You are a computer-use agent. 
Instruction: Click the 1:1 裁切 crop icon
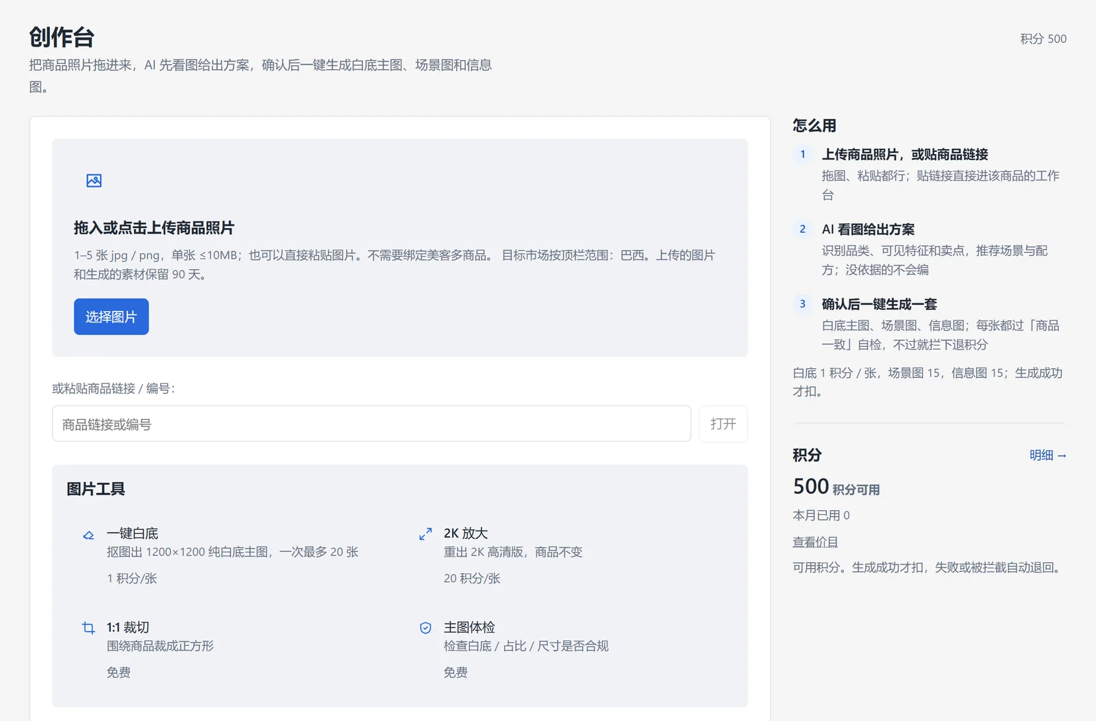tap(88, 628)
